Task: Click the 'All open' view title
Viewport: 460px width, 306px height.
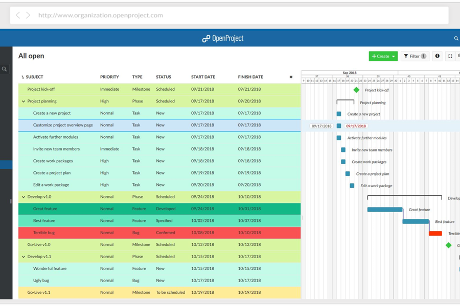Action: pyautogui.click(x=31, y=56)
